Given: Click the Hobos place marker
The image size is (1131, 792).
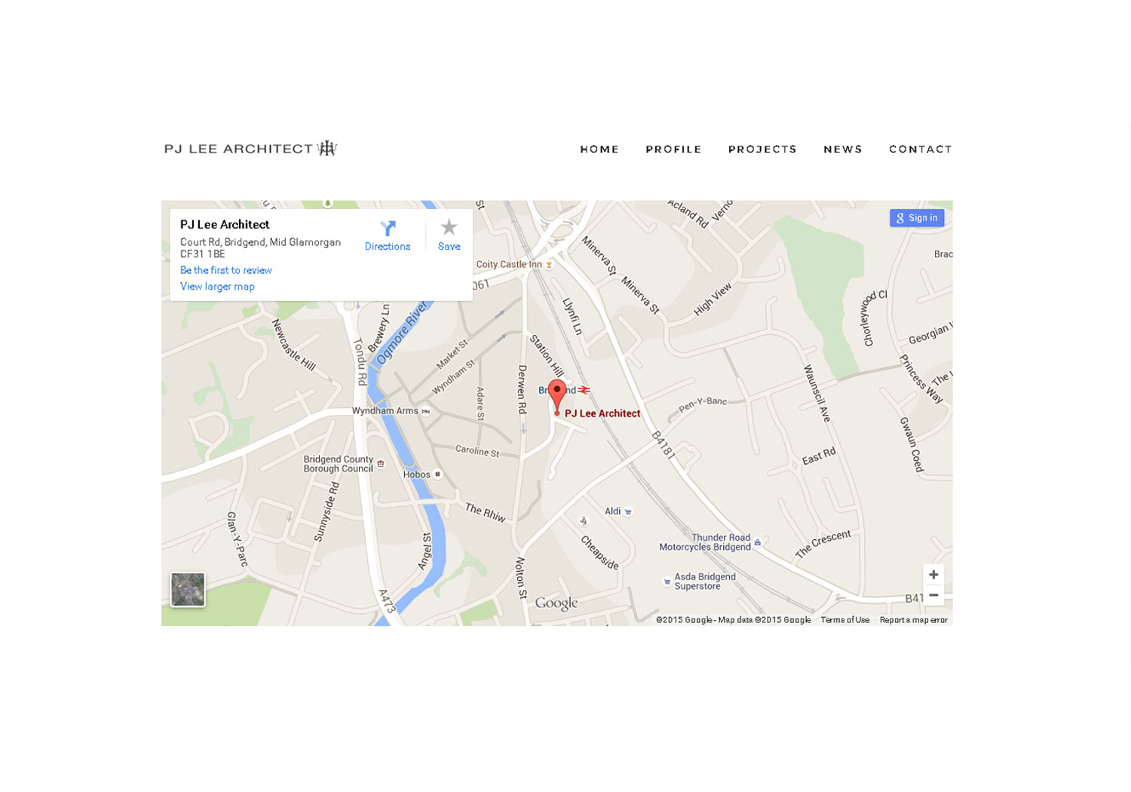Looking at the screenshot, I should 437,474.
